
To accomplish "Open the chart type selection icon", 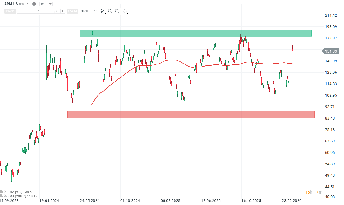I will (x=103, y=11).
